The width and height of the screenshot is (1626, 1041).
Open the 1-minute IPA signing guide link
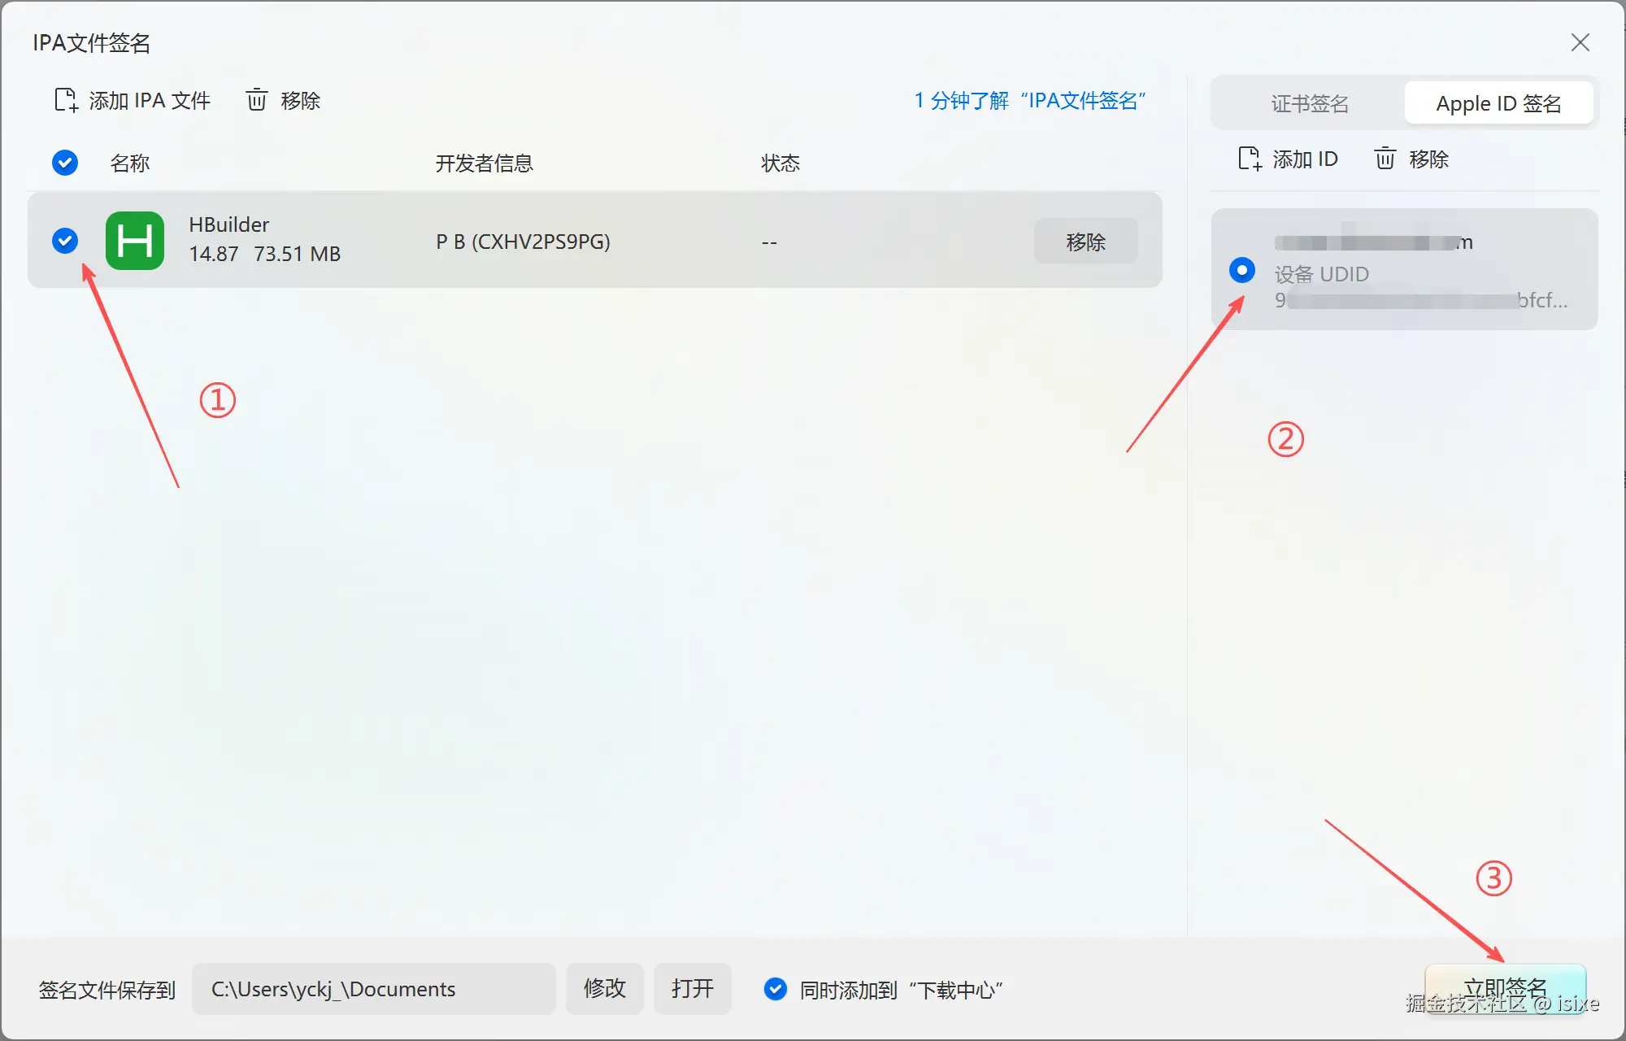pos(1029,101)
